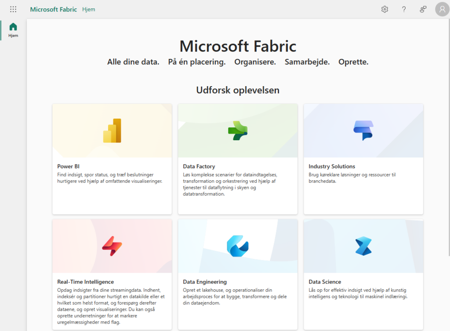450x331 pixels.
Task: Click the Data Science icon
Action: pyautogui.click(x=363, y=246)
